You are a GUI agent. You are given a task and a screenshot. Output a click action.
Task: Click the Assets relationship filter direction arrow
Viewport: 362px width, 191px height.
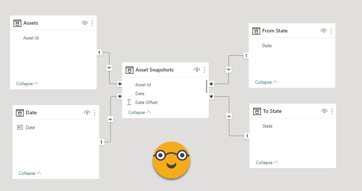click(109, 68)
